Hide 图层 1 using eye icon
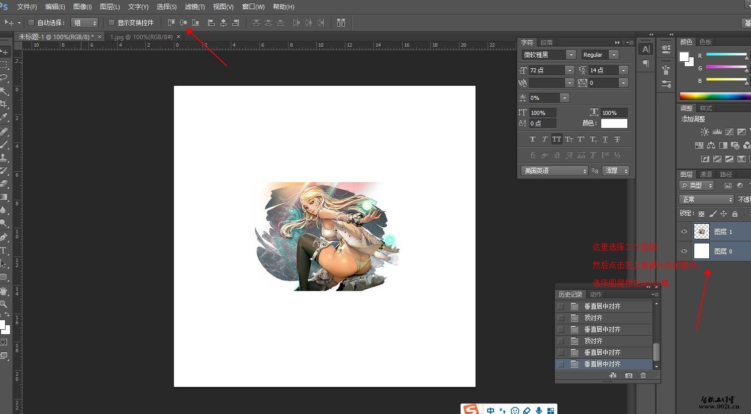751x414 pixels. pyautogui.click(x=684, y=232)
